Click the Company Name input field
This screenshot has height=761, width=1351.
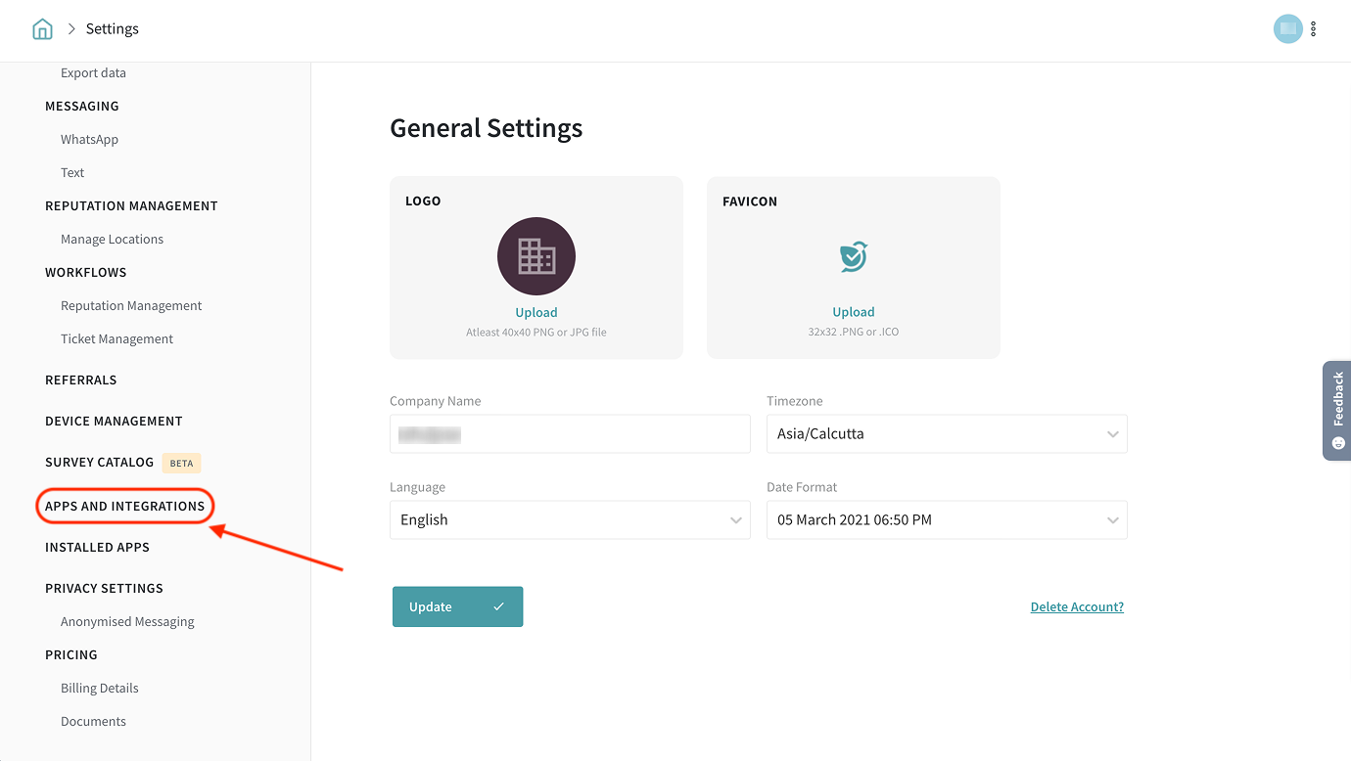click(x=569, y=433)
